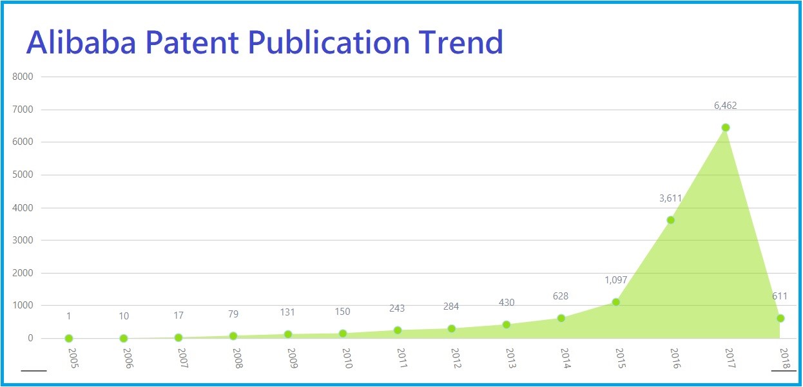Click the 2017 data point marker
Image resolution: width=803 pixels, height=387 pixels.
pos(726,127)
